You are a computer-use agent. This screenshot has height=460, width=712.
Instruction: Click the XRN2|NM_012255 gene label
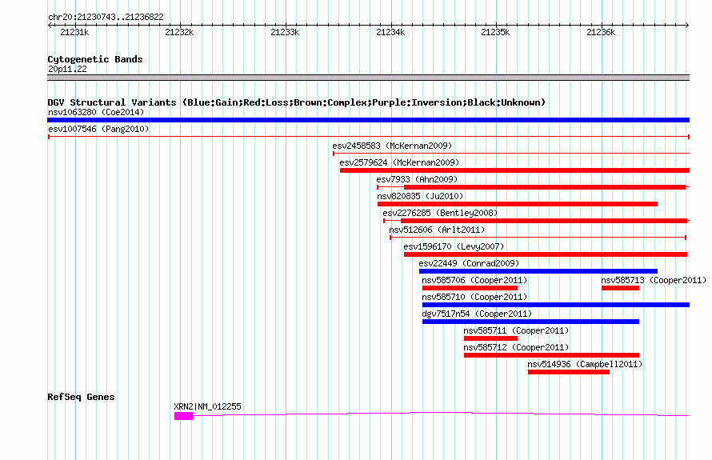coord(207,406)
